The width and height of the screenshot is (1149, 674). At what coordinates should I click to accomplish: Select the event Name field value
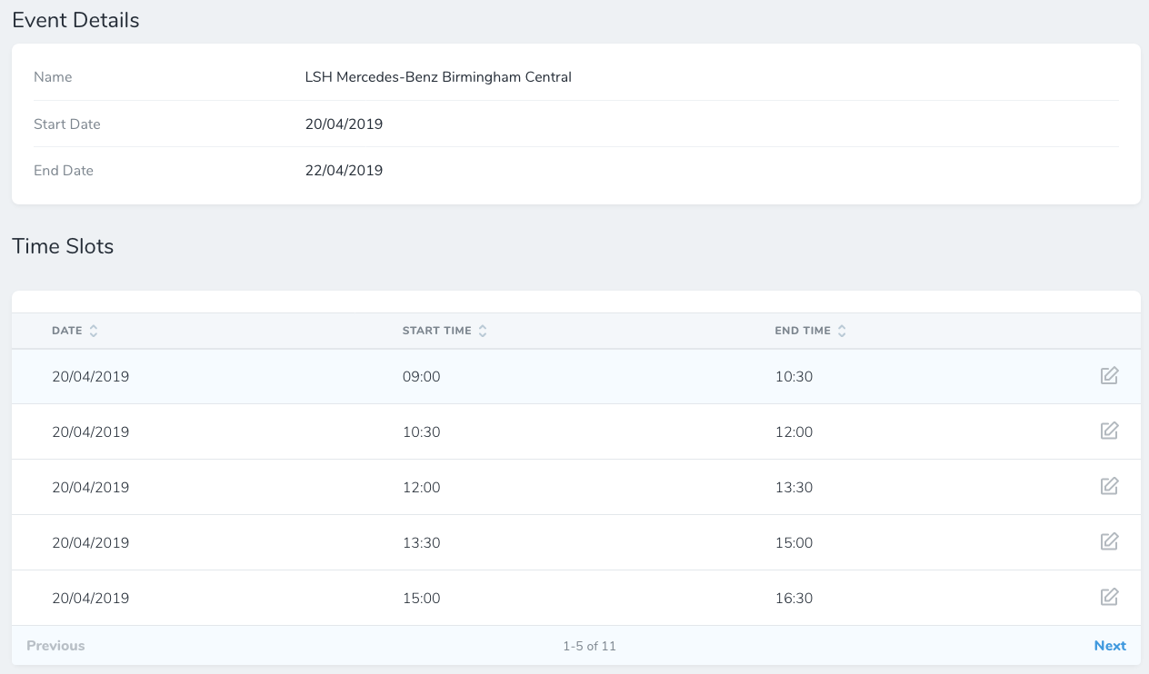[x=439, y=76]
